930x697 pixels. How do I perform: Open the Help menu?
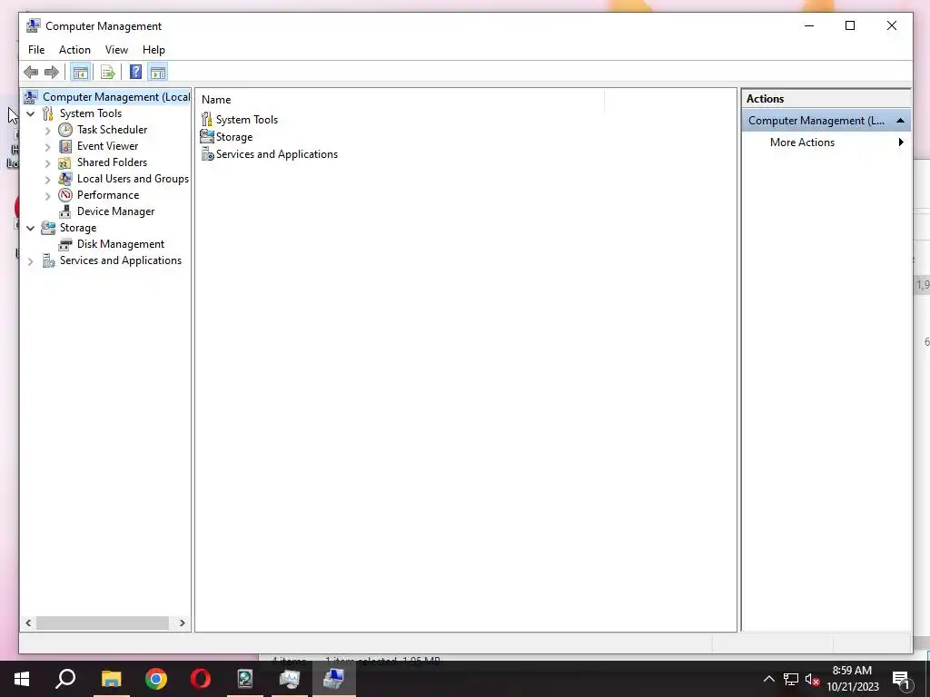[x=153, y=50]
